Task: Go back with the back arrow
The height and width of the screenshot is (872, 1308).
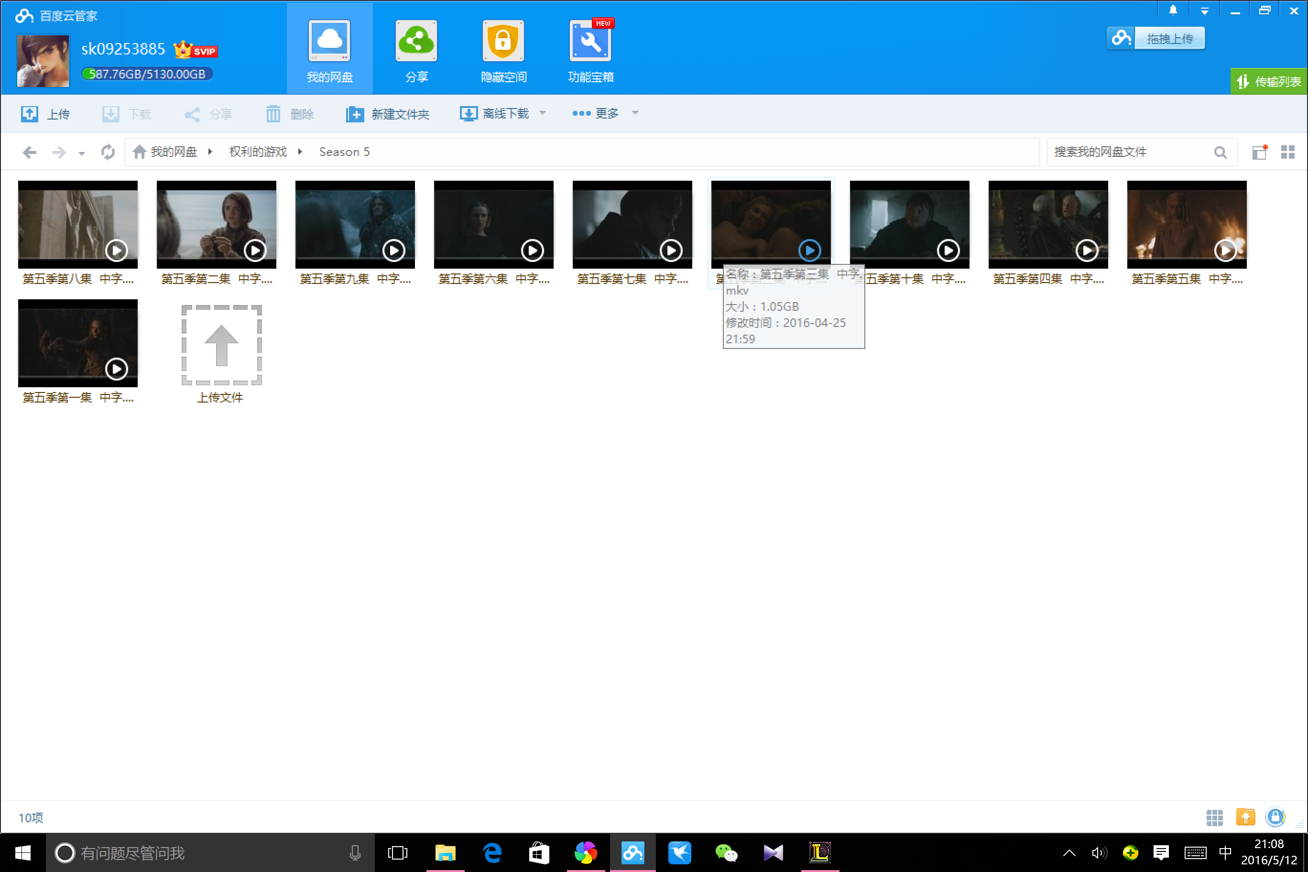Action: coord(30,152)
